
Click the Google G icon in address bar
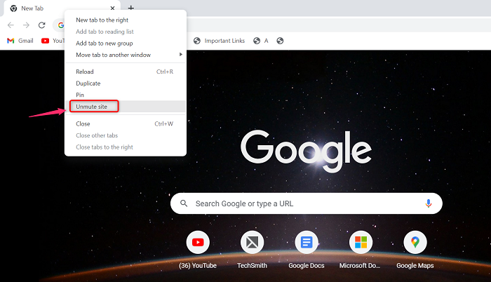(61, 25)
